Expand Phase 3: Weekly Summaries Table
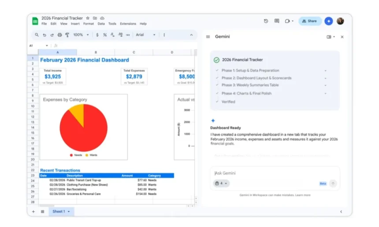 coord(325,85)
